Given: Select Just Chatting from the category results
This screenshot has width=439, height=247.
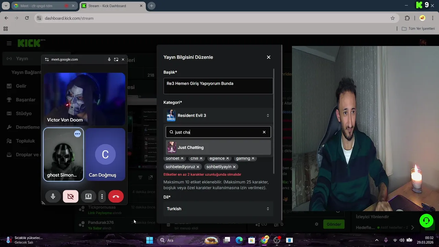Looking at the screenshot, I should click(218, 148).
